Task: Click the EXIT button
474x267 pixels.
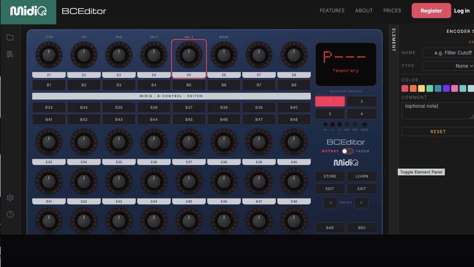Action: tap(362, 189)
